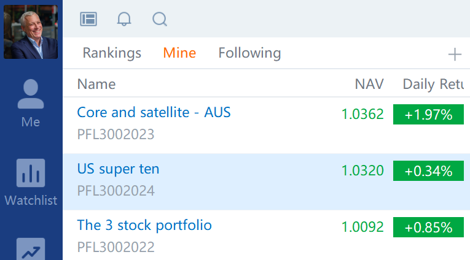This screenshot has width=470, height=260.
Task: Toggle the sidebar panel layout icon
Action: click(89, 19)
